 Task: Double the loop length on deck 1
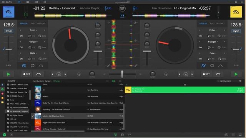click(65, 74)
